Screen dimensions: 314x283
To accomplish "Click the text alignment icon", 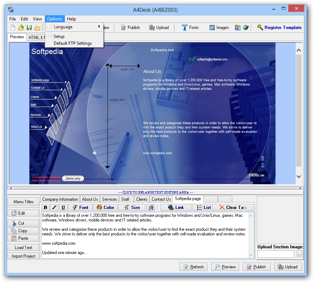I will [151, 208].
